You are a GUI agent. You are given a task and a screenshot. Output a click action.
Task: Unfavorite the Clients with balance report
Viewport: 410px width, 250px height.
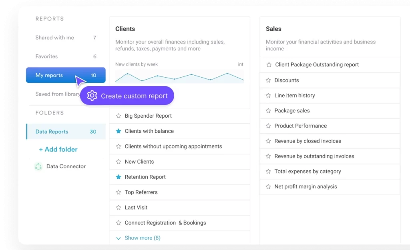[119, 131]
